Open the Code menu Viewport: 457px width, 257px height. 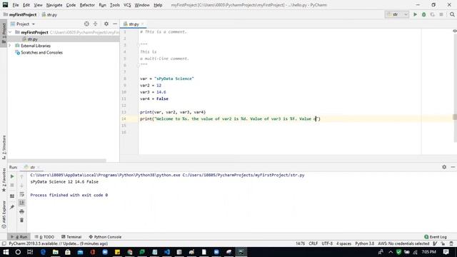71,5
